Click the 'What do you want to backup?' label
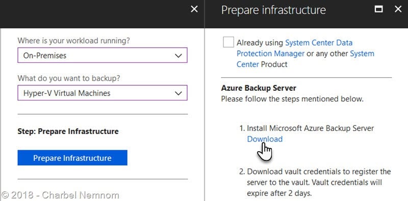 point(69,78)
